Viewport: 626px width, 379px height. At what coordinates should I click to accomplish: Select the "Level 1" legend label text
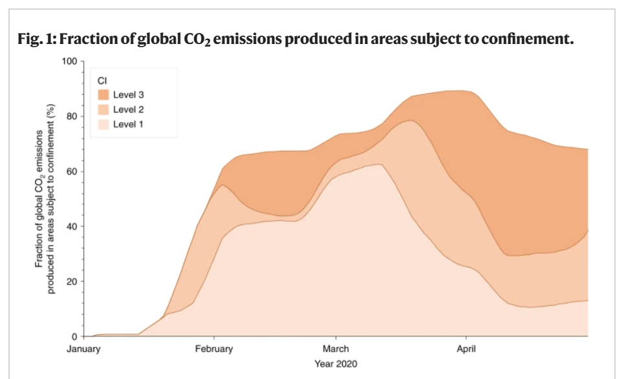(x=128, y=124)
